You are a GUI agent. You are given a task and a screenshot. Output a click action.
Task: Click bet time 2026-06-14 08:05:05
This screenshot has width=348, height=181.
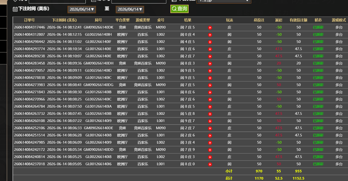64,164
